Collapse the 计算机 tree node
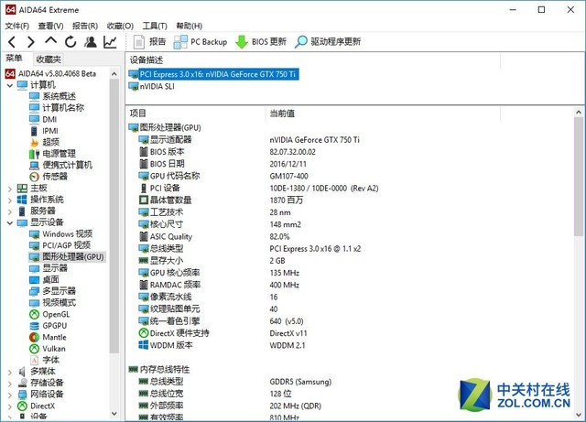Viewport: 586px width, 422px height. [10, 85]
